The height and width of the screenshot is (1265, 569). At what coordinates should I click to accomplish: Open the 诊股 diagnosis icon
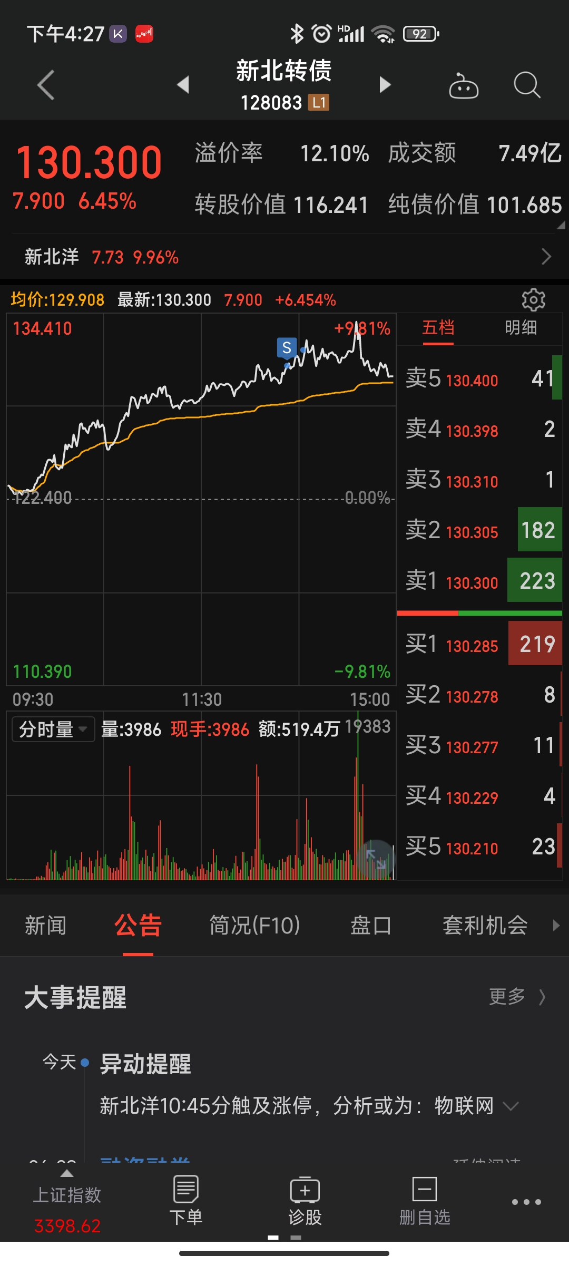pyautogui.click(x=305, y=1201)
